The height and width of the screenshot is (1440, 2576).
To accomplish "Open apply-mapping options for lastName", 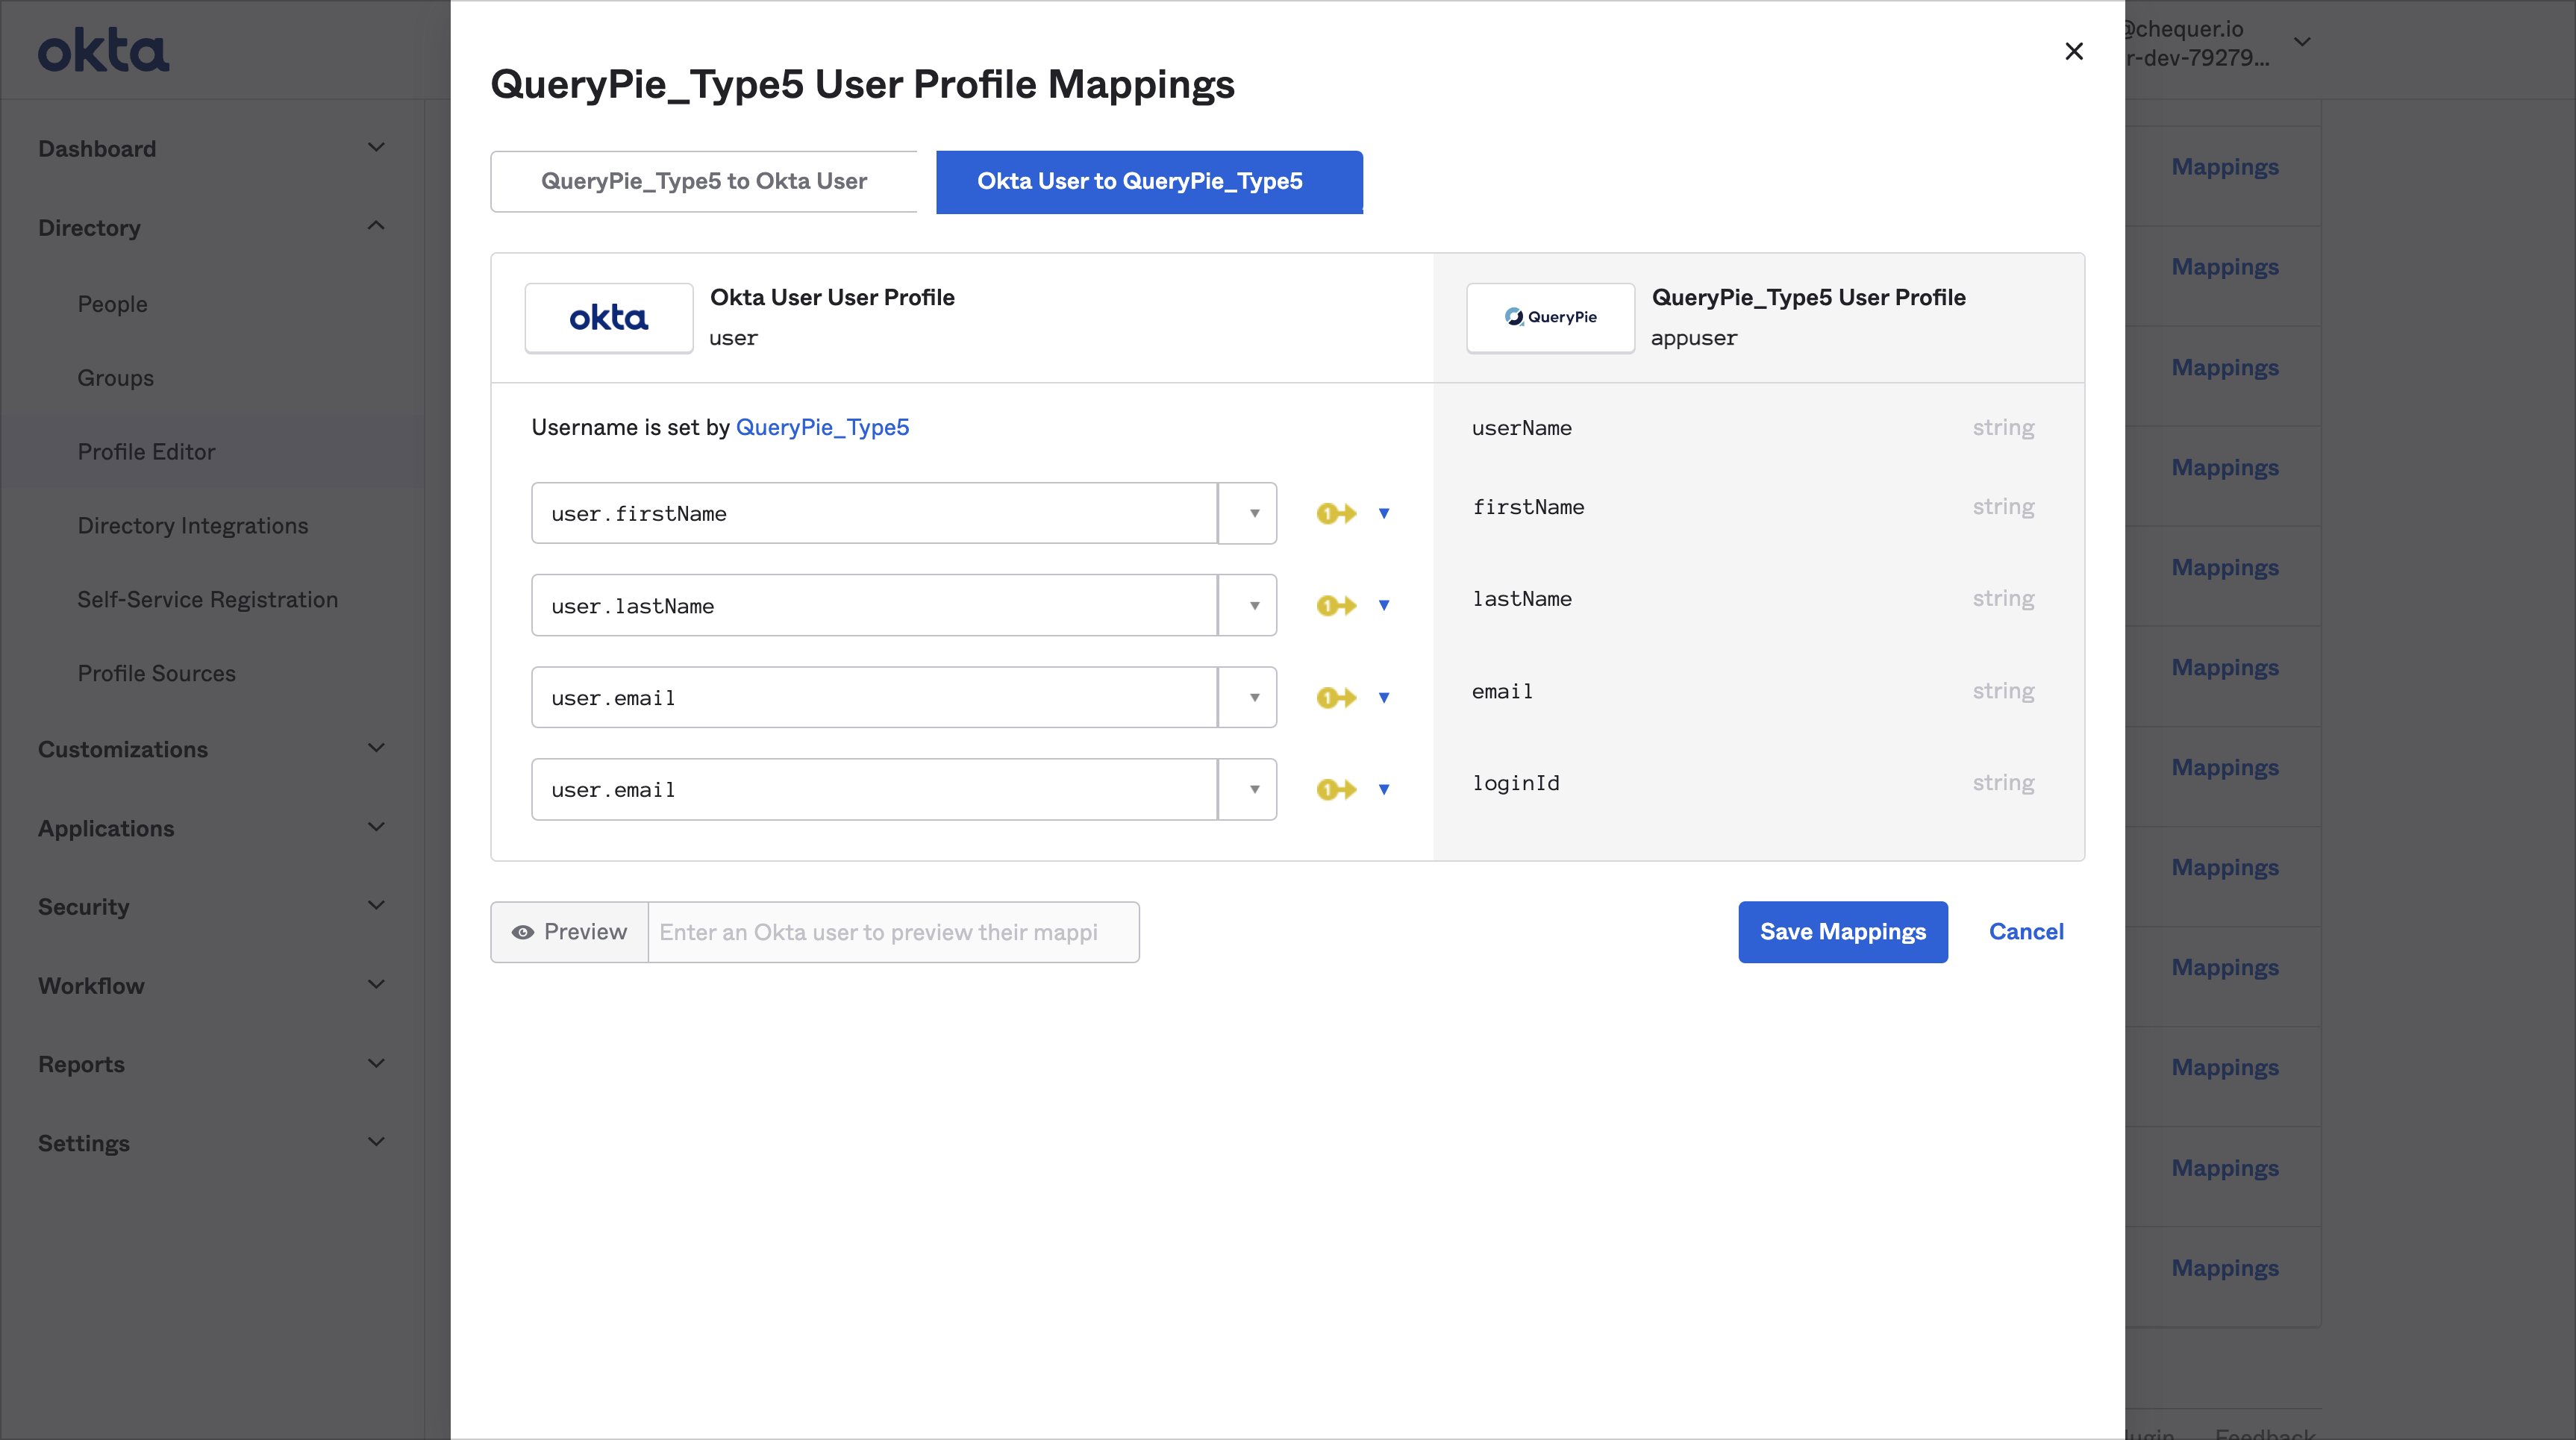I will (1384, 605).
